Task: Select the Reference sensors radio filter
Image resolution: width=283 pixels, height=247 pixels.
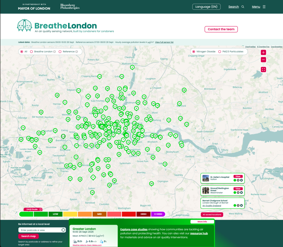Action: point(60,52)
